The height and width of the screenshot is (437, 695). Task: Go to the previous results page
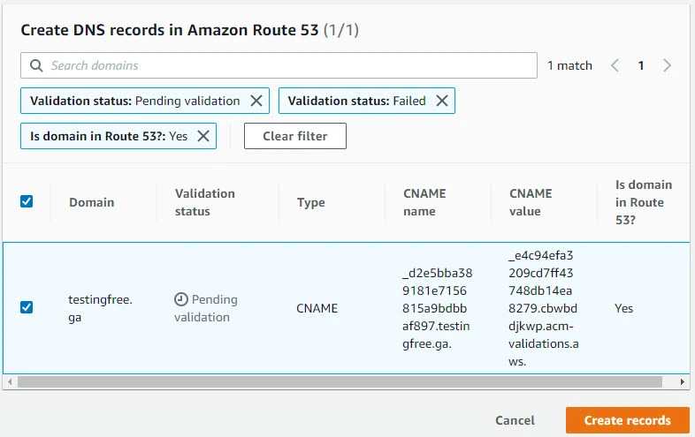[615, 65]
